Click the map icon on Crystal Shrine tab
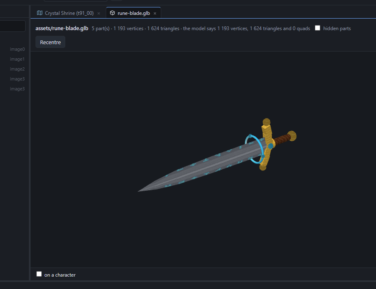Image resolution: width=376 pixels, height=289 pixels. coord(40,13)
